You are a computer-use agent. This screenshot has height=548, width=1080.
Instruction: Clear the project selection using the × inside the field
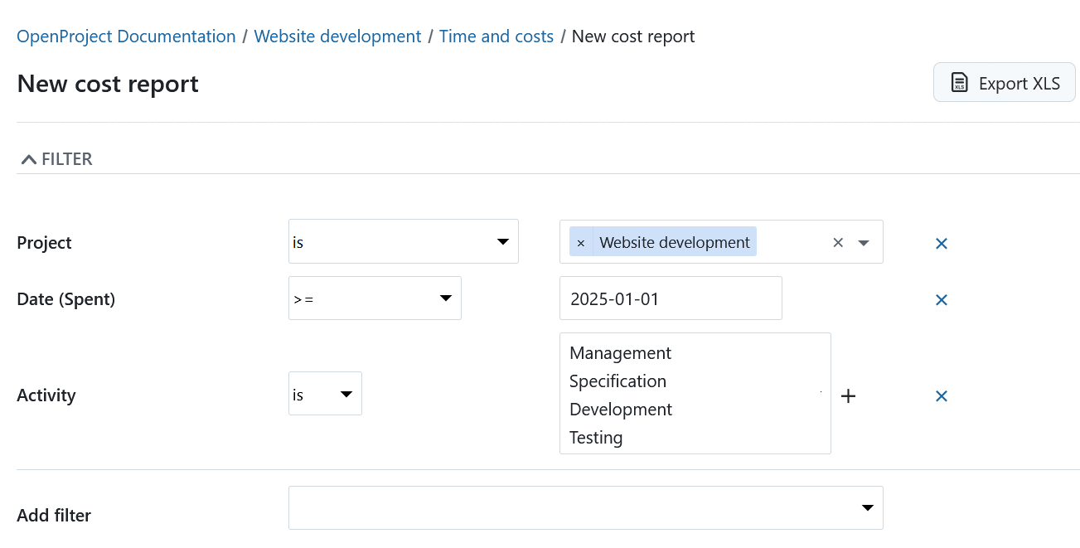[837, 242]
